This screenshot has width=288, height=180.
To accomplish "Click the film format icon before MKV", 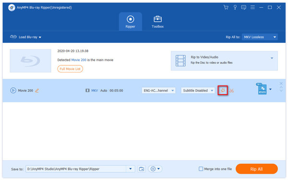I will point(87,91).
